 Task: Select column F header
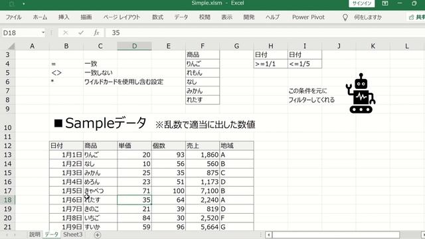pyautogui.click(x=203, y=46)
